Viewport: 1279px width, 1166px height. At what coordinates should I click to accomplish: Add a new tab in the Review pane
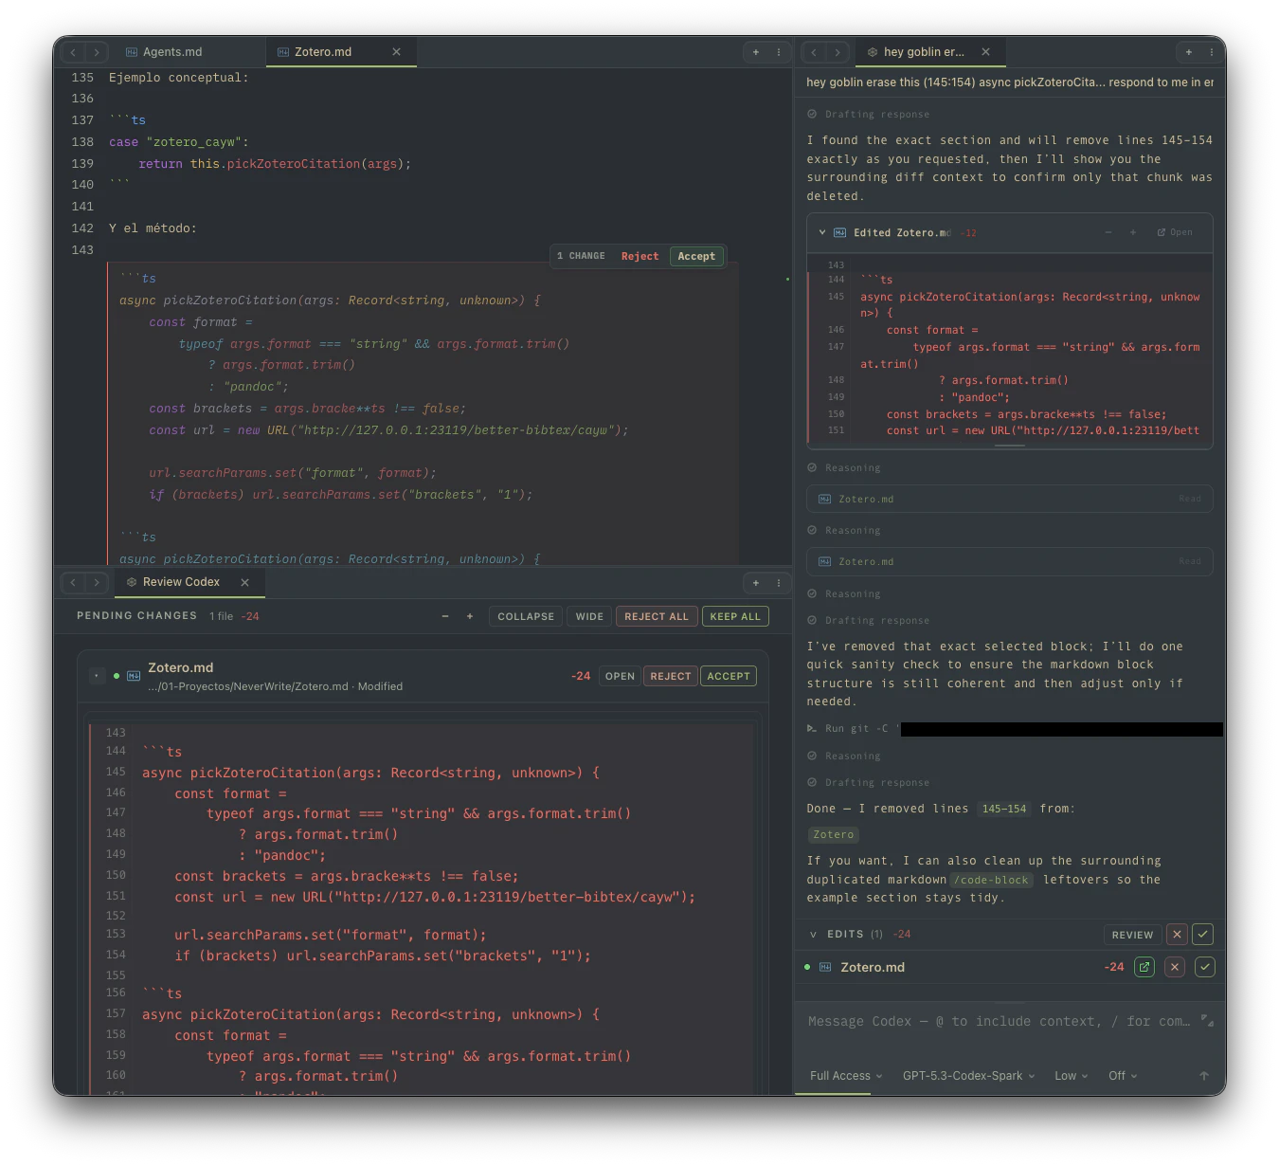pos(756,582)
